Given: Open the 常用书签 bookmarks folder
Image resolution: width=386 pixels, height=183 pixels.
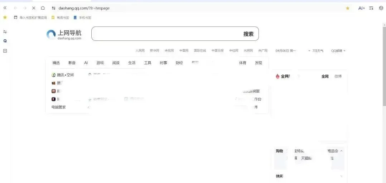Looking at the screenshot, I should [60, 18].
